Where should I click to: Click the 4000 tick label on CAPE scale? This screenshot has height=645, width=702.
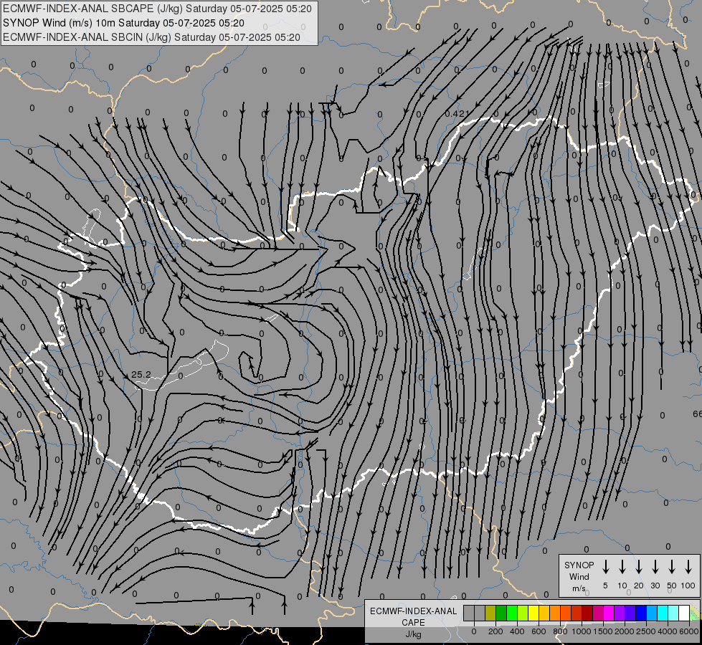coord(667,631)
